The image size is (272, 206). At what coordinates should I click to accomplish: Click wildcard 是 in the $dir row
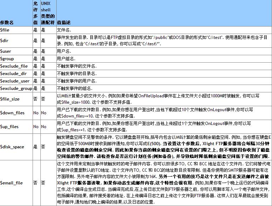[x=43, y=41]
